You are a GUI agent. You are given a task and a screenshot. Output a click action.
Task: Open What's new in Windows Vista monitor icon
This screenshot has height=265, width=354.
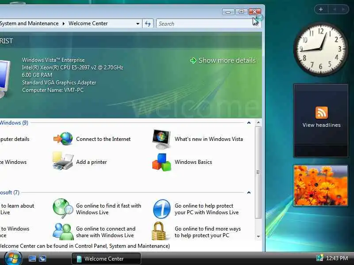point(162,139)
